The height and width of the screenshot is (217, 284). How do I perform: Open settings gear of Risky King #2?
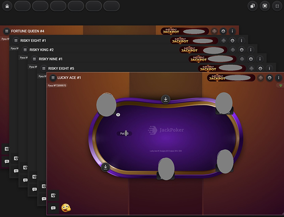(241, 50)
